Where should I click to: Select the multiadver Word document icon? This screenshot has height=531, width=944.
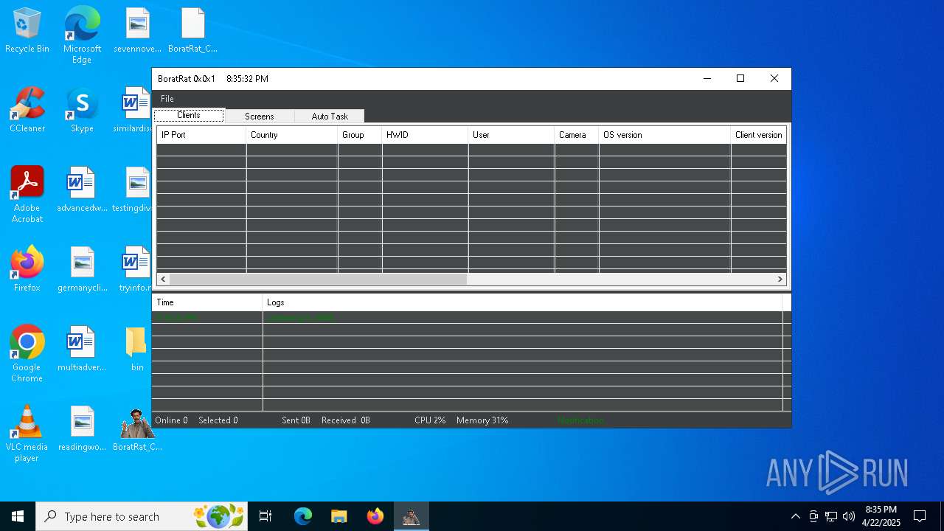pyautogui.click(x=82, y=349)
